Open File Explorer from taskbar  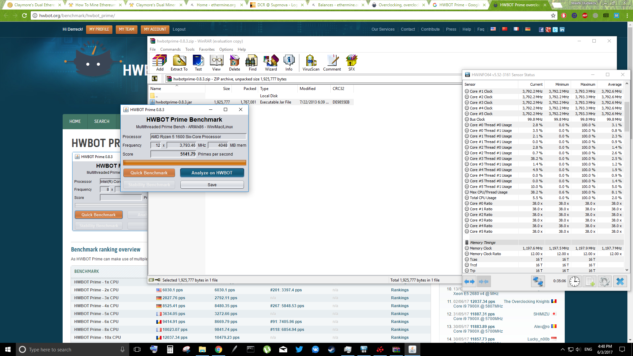pos(202,349)
